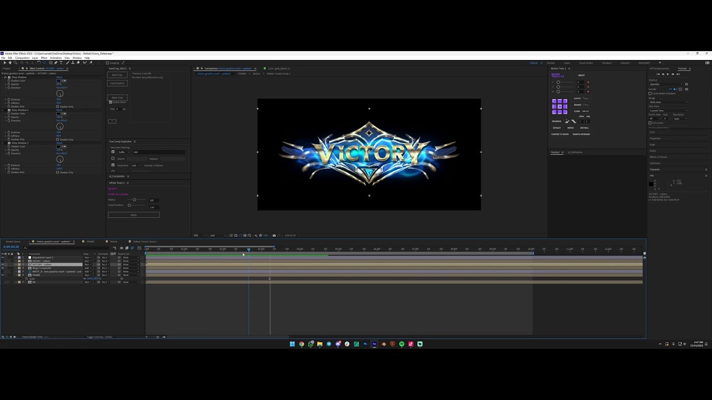Select the Puppet Pin tool
This screenshot has width=712, height=400.
[91, 63]
